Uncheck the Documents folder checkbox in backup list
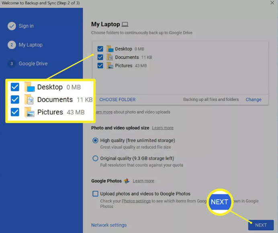Image resolution: width=278 pixels, height=233 pixels. pos(100,57)
